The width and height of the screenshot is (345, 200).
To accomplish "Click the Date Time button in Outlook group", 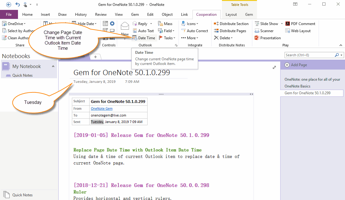I will coord(144,38).
